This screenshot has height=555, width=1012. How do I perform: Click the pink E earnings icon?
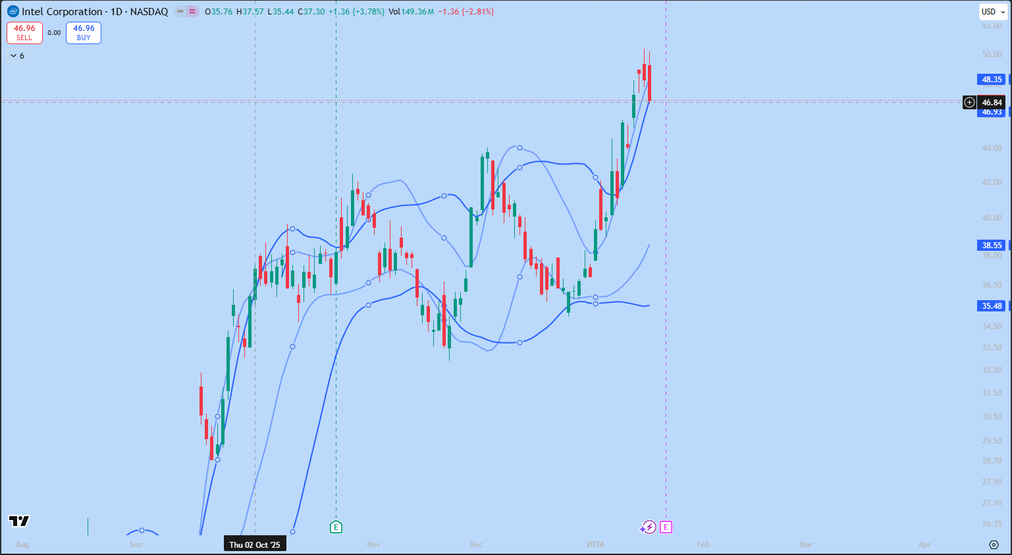[666, 527]
